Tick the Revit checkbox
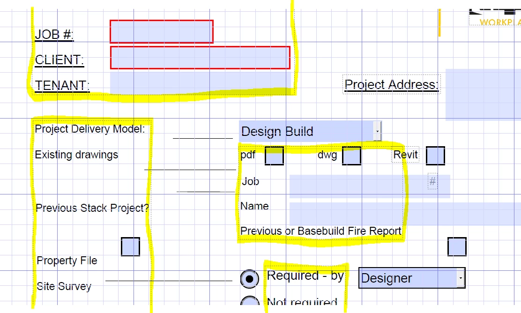Screen dimensions: 521x313 [435, 156]
